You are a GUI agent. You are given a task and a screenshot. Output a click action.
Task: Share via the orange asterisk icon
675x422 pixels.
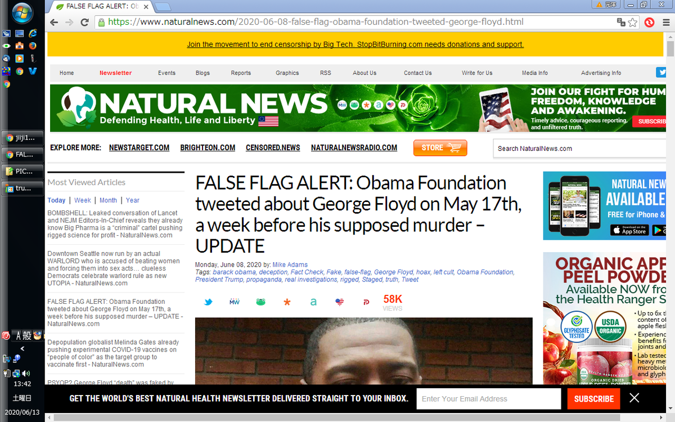(x=287, y=302)
